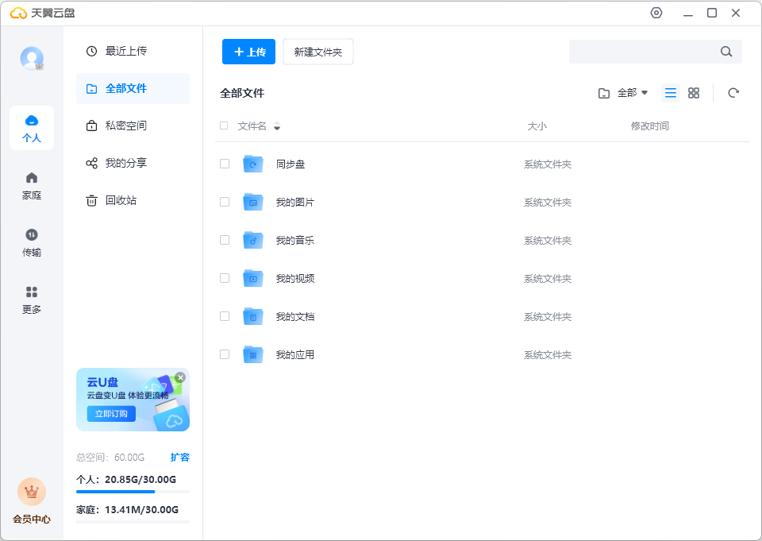Screen dimensions: 762x541
Task: Open 回收站 recycle bin in sidebar
Action: [121, 200]
